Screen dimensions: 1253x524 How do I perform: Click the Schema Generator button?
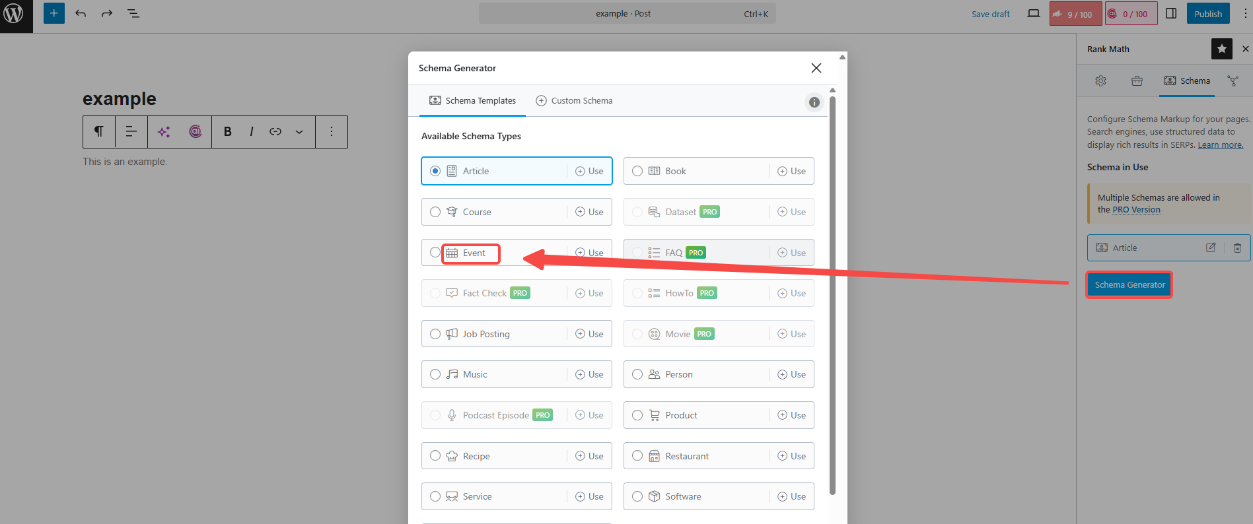tap(1129, 285)
